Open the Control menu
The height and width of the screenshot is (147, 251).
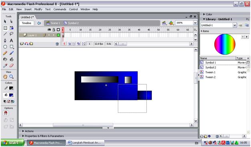pyautogui.click(x=73, y=10)
